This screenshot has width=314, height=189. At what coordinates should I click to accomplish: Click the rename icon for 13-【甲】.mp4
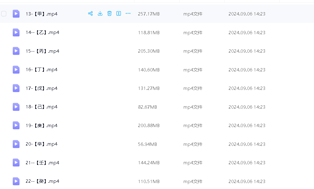coord(119,13)
